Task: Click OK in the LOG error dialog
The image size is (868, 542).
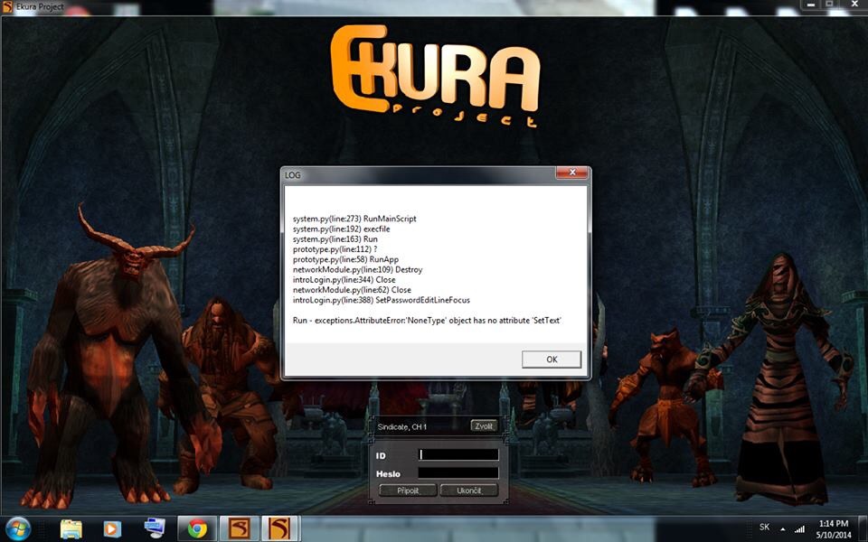Action: (x=552, y=360)
